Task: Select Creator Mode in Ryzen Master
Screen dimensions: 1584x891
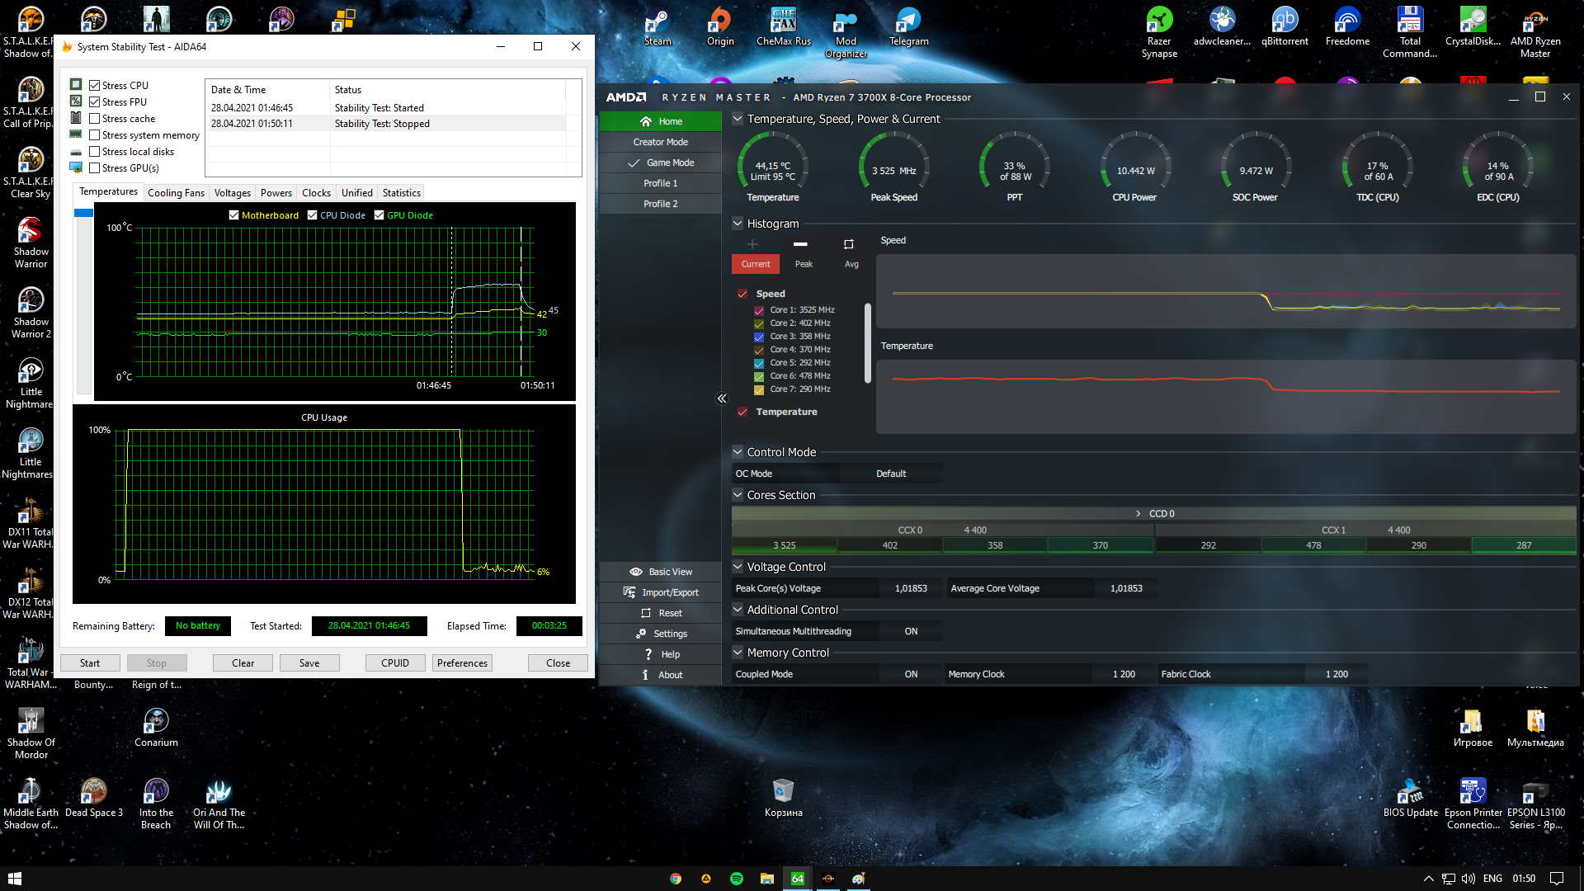Action: pos(661,142)
